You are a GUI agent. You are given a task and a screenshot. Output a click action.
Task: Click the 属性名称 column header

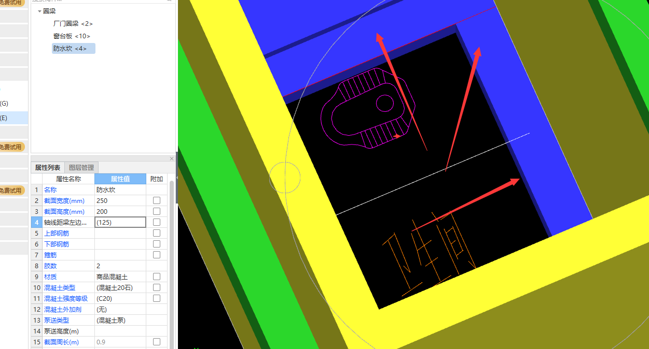pos(68,179)
